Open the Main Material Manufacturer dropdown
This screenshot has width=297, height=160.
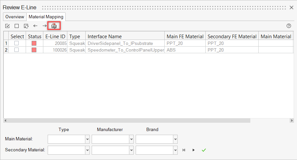tap(131, 139)
